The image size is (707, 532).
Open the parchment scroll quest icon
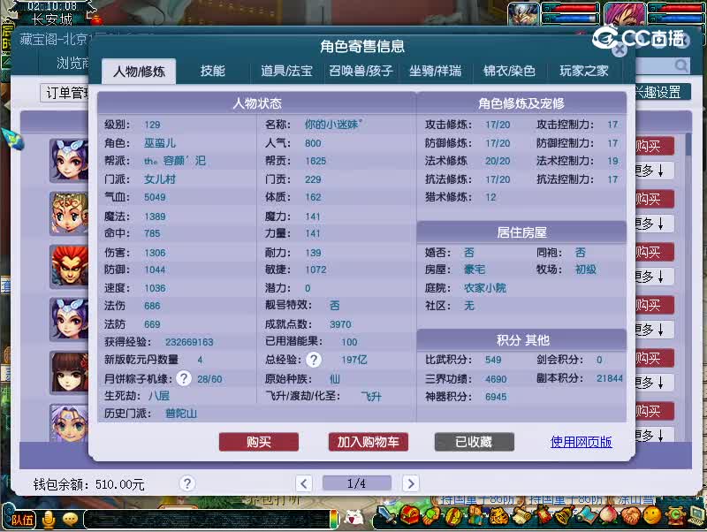pos(521,517)
